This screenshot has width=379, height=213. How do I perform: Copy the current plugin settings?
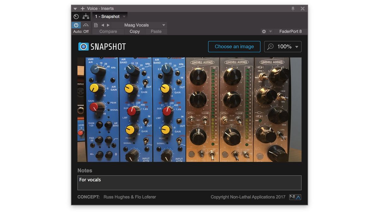coord(134,31)
